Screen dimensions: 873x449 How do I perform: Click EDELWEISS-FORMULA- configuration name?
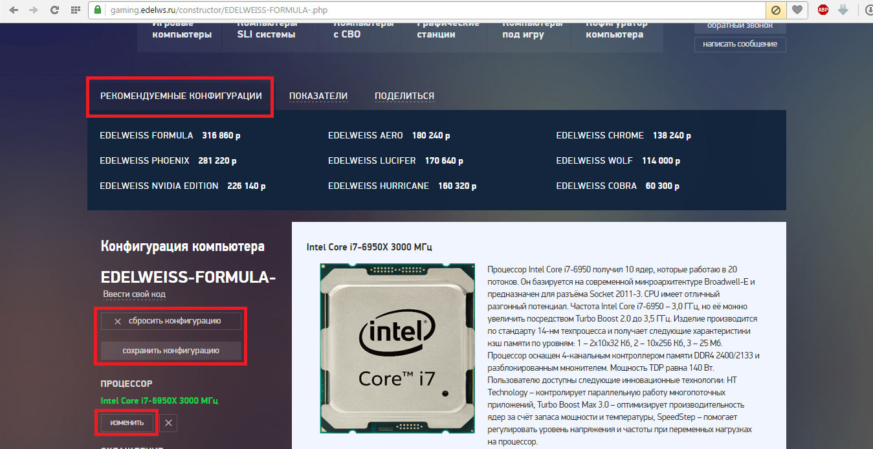pyautogui.click(x=188, y=277)
